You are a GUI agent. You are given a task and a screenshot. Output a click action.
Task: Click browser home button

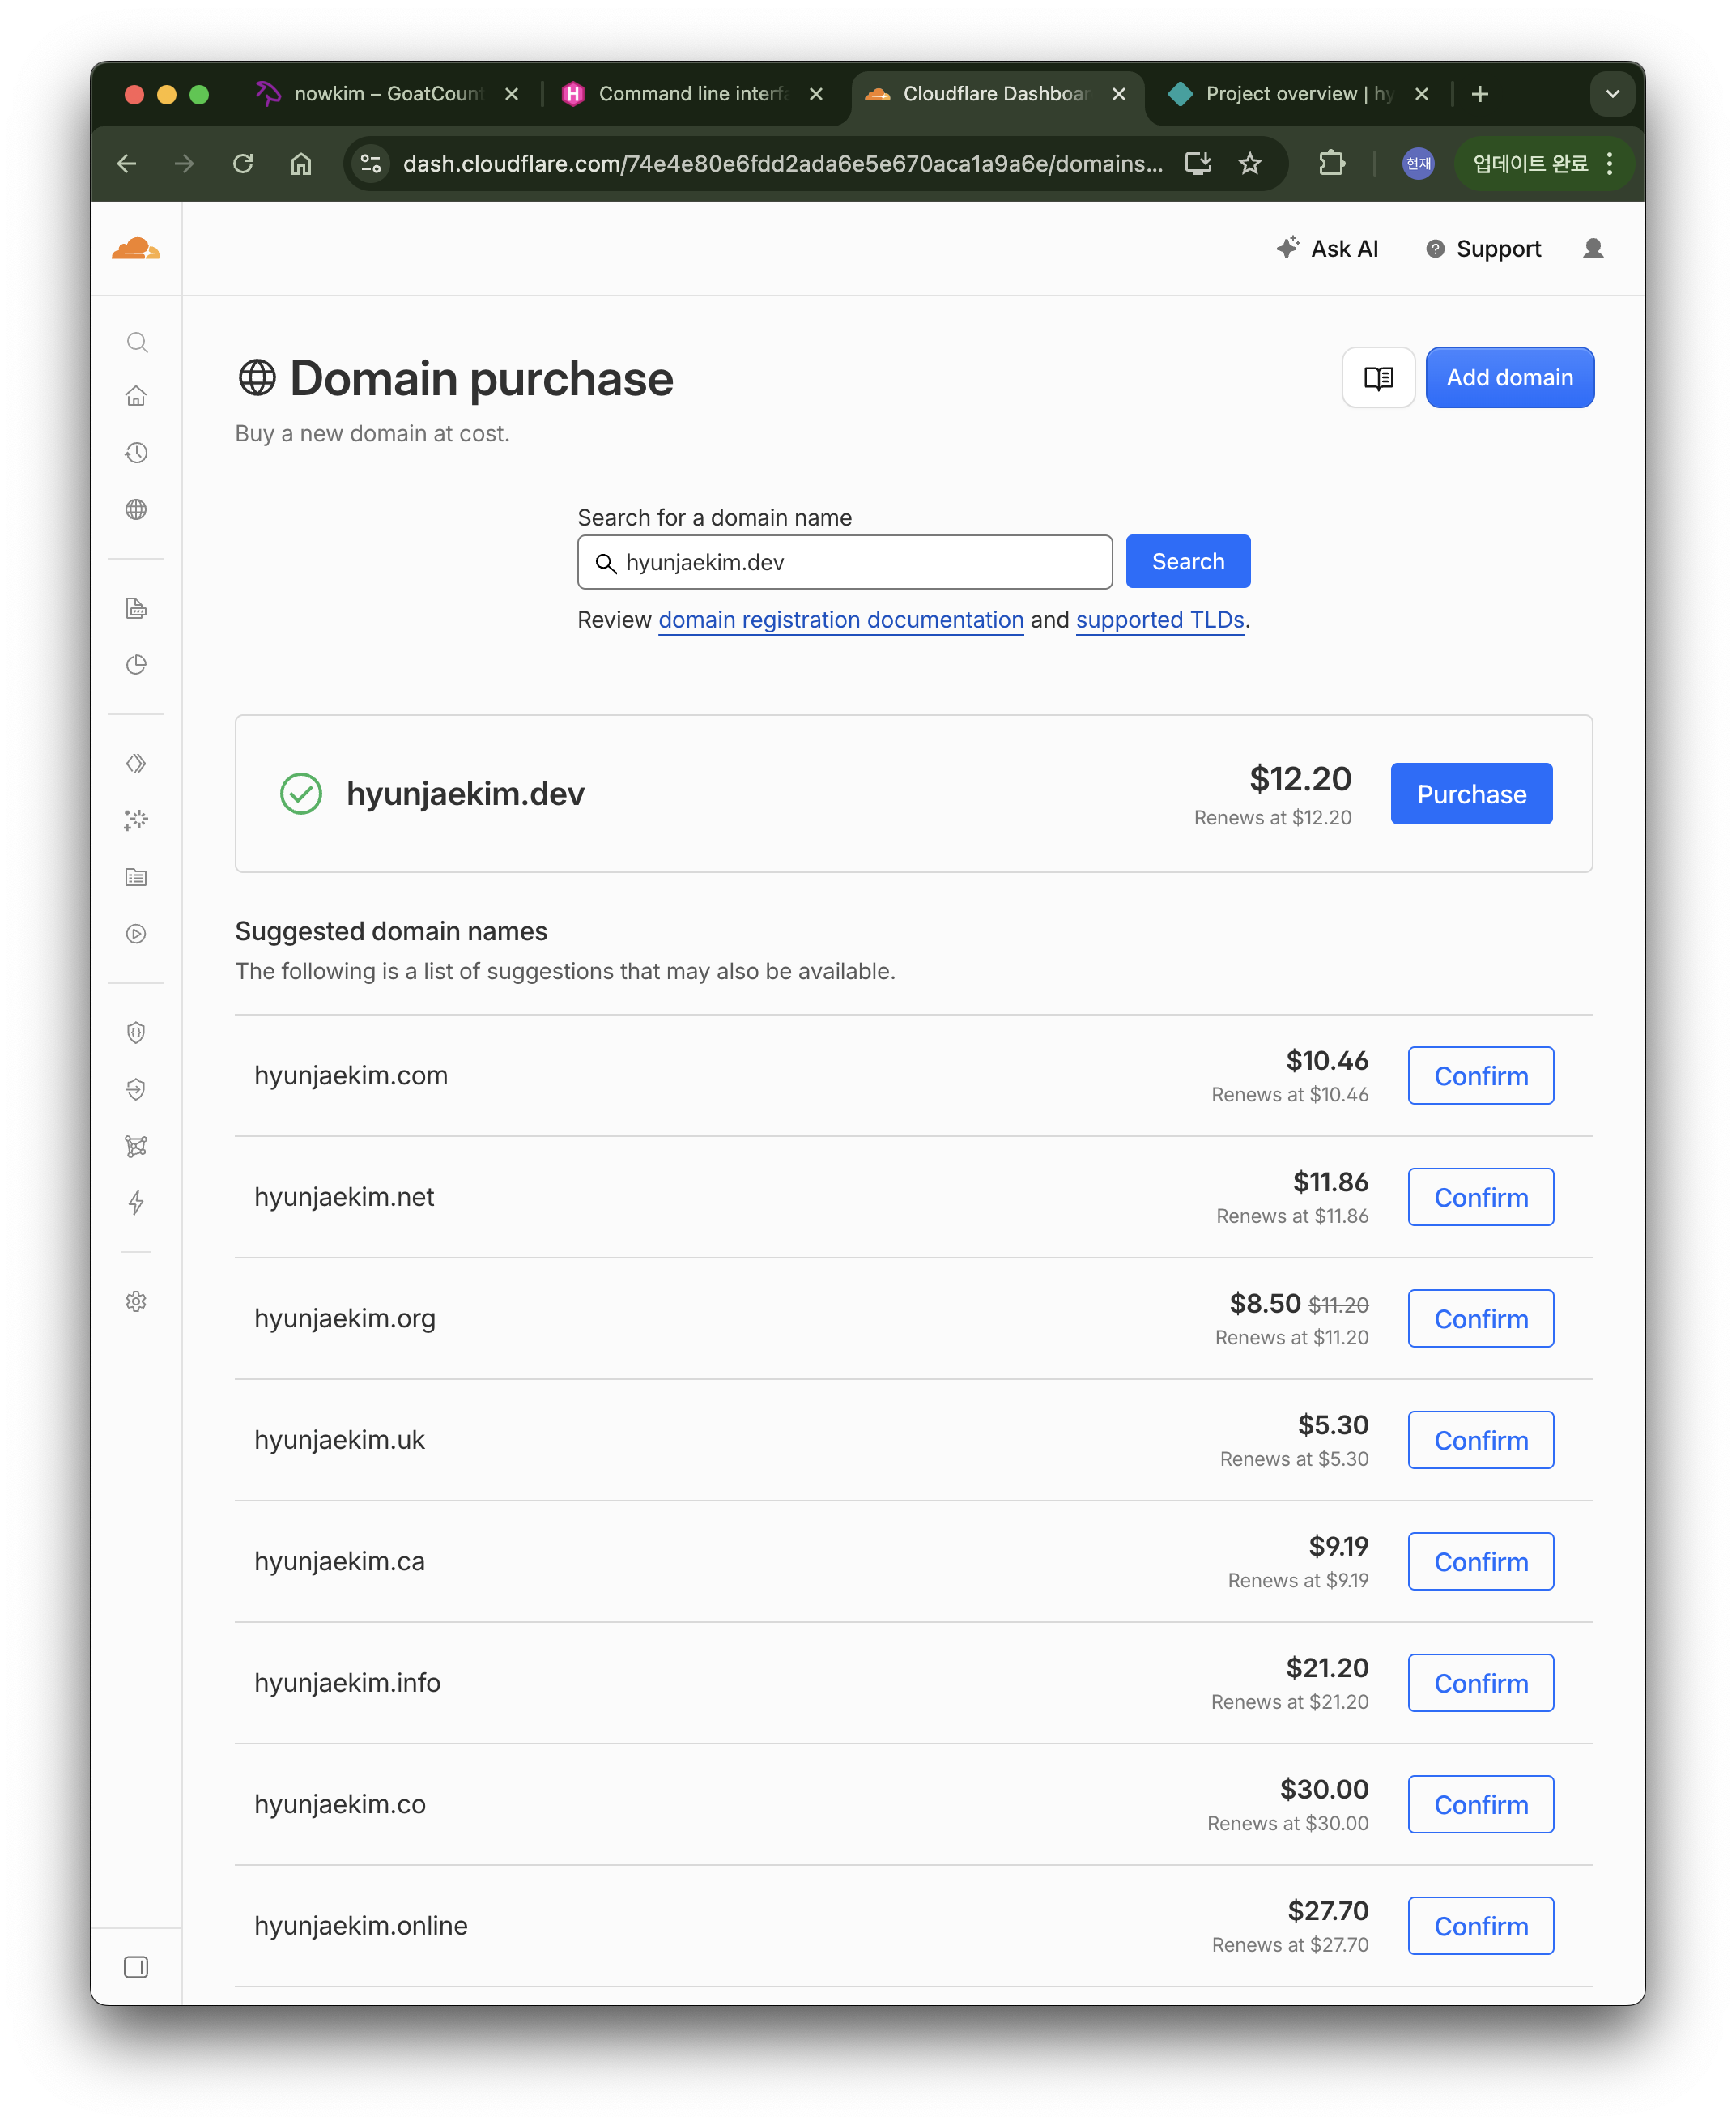(x=301, y=164)
